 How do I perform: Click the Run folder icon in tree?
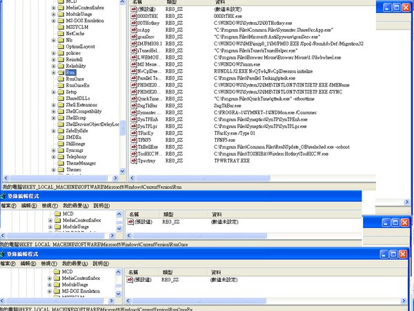click(61, 72)
